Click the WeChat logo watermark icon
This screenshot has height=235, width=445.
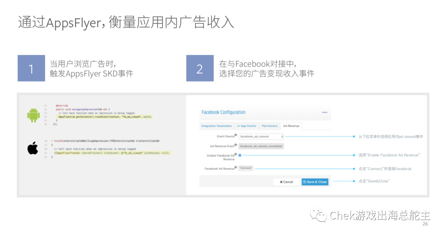click(x=319, y=215)
